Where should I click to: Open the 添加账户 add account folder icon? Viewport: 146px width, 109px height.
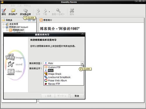tap(13, 10)
